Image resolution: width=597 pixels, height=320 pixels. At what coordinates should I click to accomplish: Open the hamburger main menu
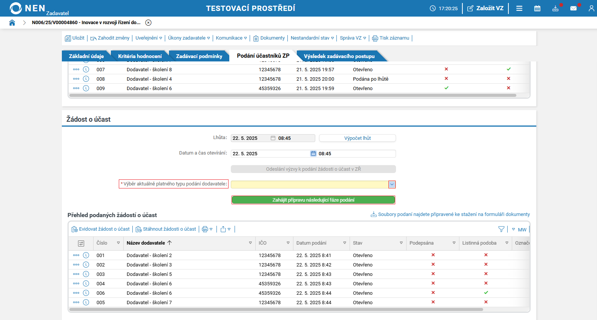(x=519, y=8)
